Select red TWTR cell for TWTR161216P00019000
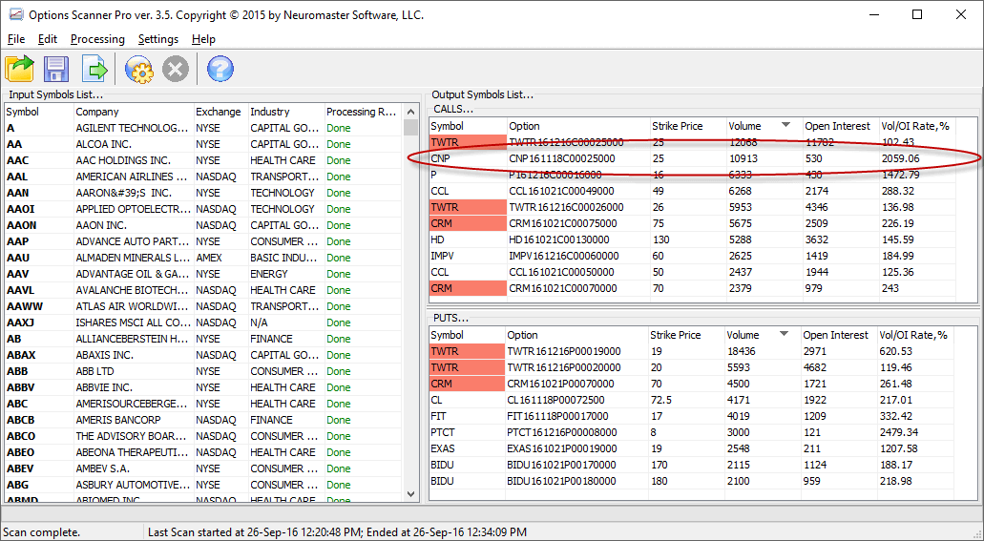The height and width of the screenshot is (541, 984). point(467,351)
